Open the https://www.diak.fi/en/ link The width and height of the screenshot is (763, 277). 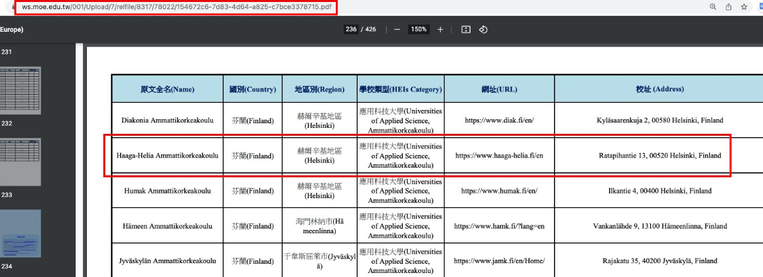click(499, 120)
